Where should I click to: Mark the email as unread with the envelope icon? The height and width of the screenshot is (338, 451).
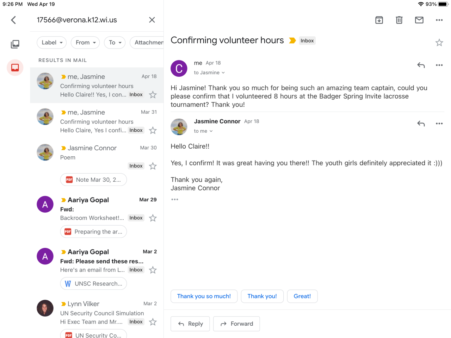click(419, 20)
